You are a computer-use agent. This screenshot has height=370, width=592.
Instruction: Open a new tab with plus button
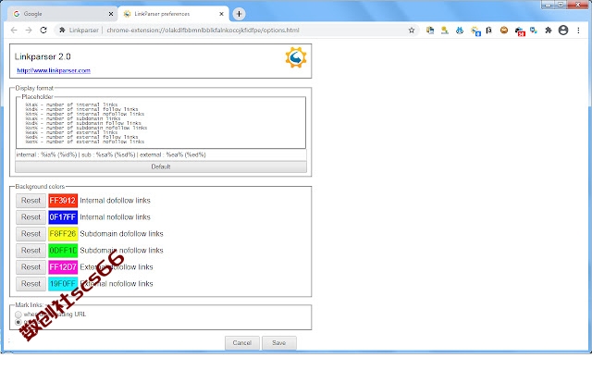(239, 14)
